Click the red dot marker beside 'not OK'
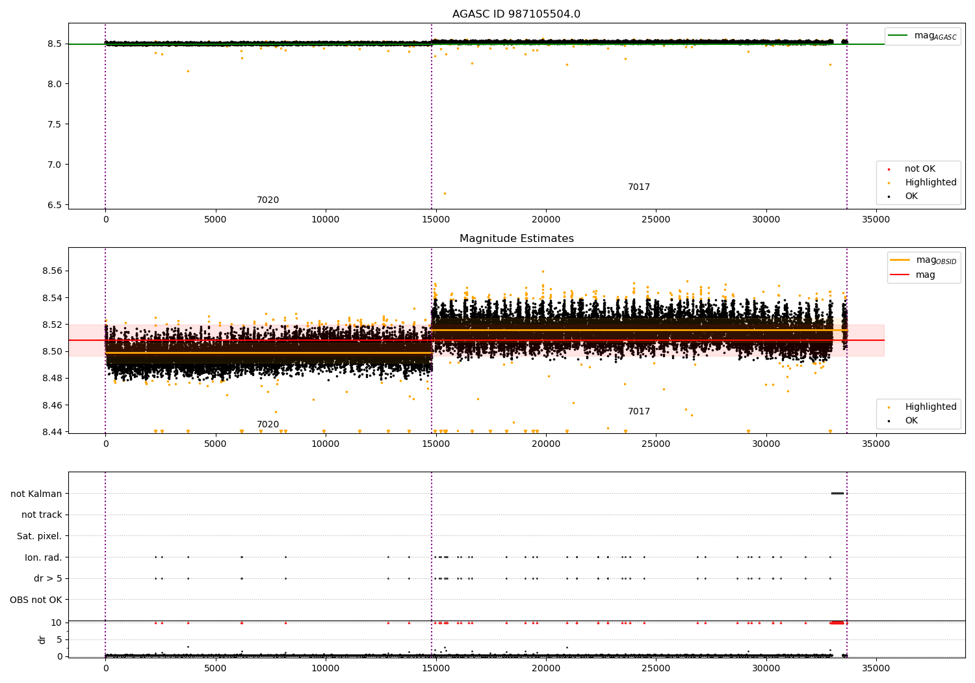 [x=889, y=169]
